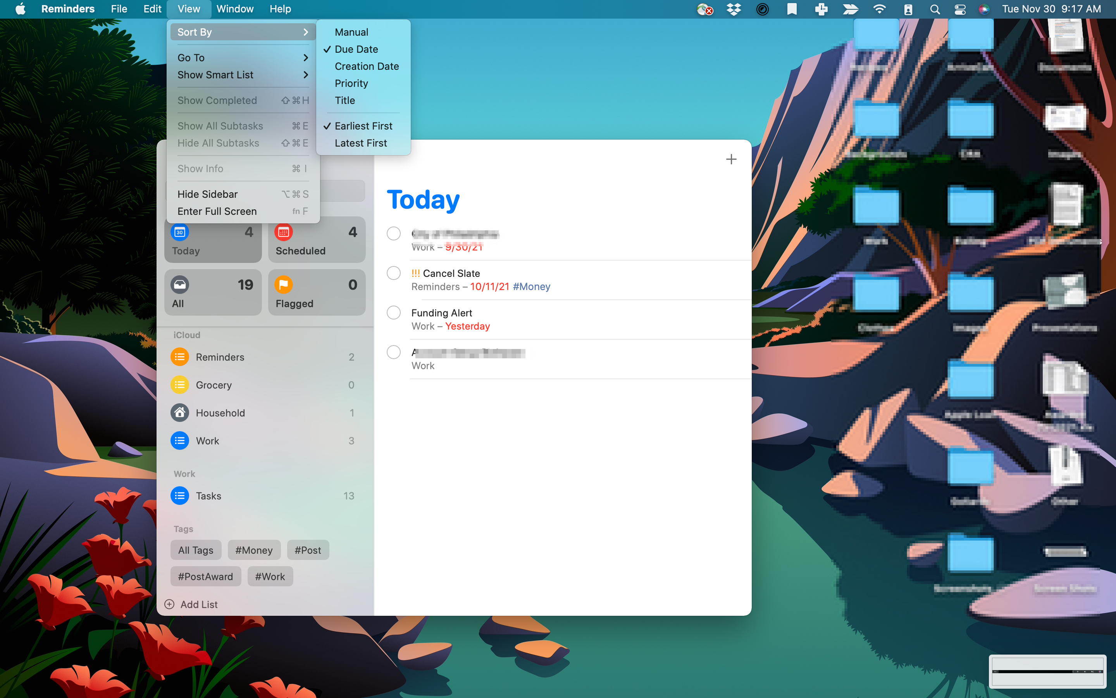The image size is (1116, 698).
Task: Click the orange Flagged list icon
Action: click(x=283, y=285)
